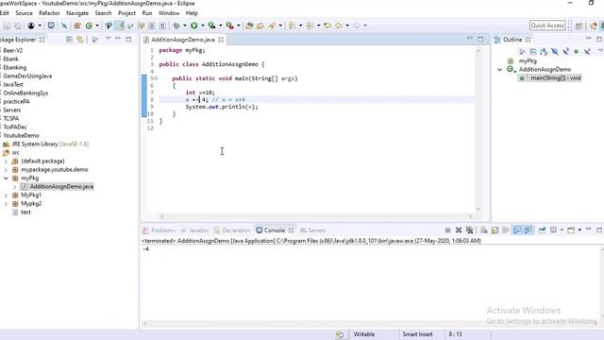
Task: Open the Refactor menu
Action: tap(49, 13)
